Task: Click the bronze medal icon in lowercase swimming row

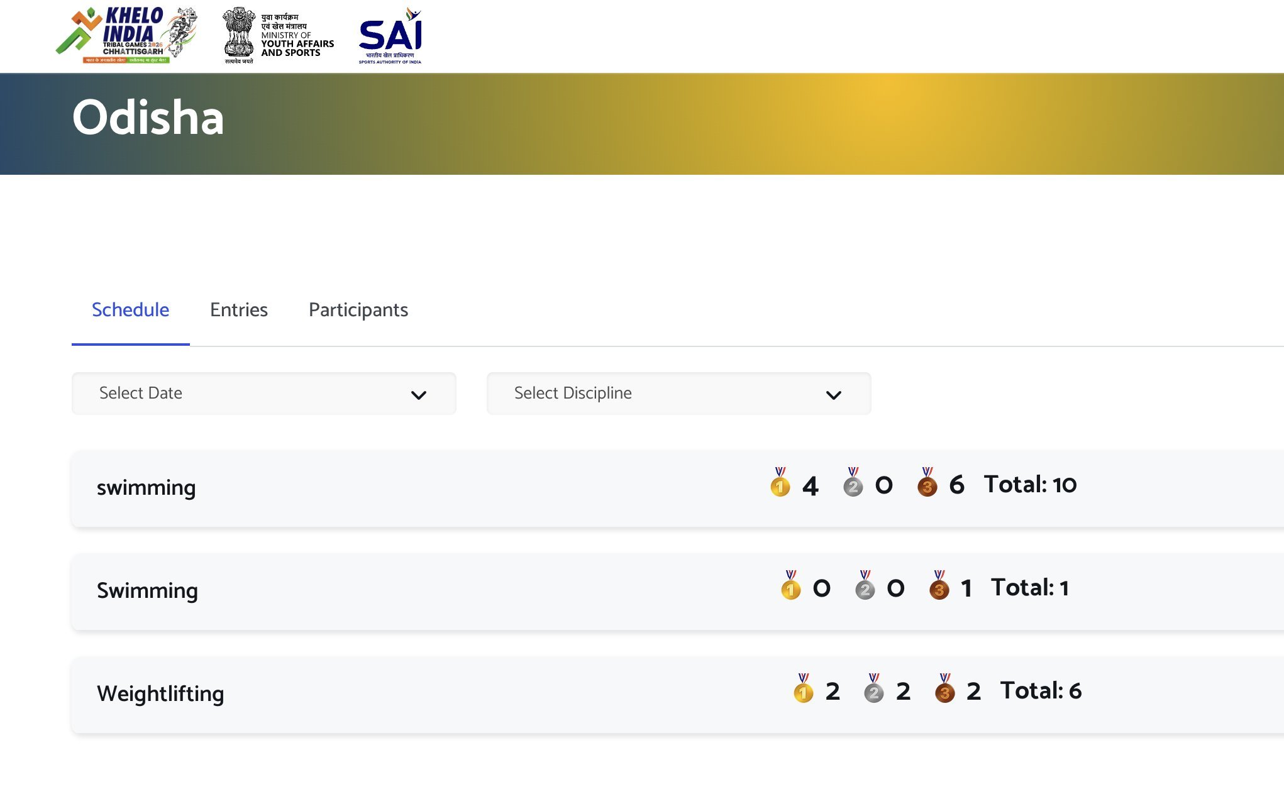Action: click(x=927, y=483)
